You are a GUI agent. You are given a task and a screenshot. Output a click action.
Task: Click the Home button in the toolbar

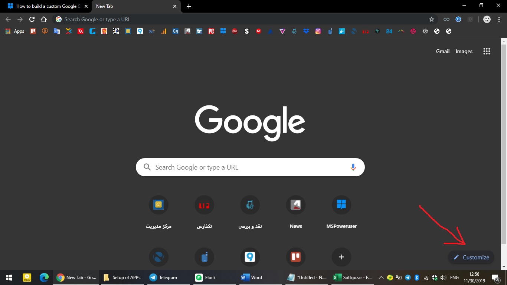tap(44, 19)
